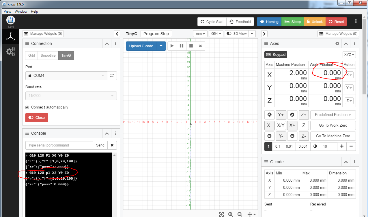Open the G54 coordinate system dropdown
Viewport: 368px width, 217px height.
click(216, 34)
